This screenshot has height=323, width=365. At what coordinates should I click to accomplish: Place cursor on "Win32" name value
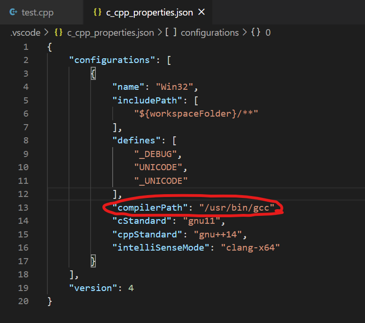(x=178, y=87)
